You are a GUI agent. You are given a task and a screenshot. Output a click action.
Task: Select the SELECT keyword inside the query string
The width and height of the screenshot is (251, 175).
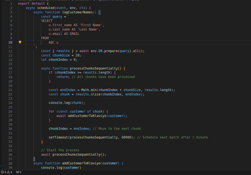46,20
